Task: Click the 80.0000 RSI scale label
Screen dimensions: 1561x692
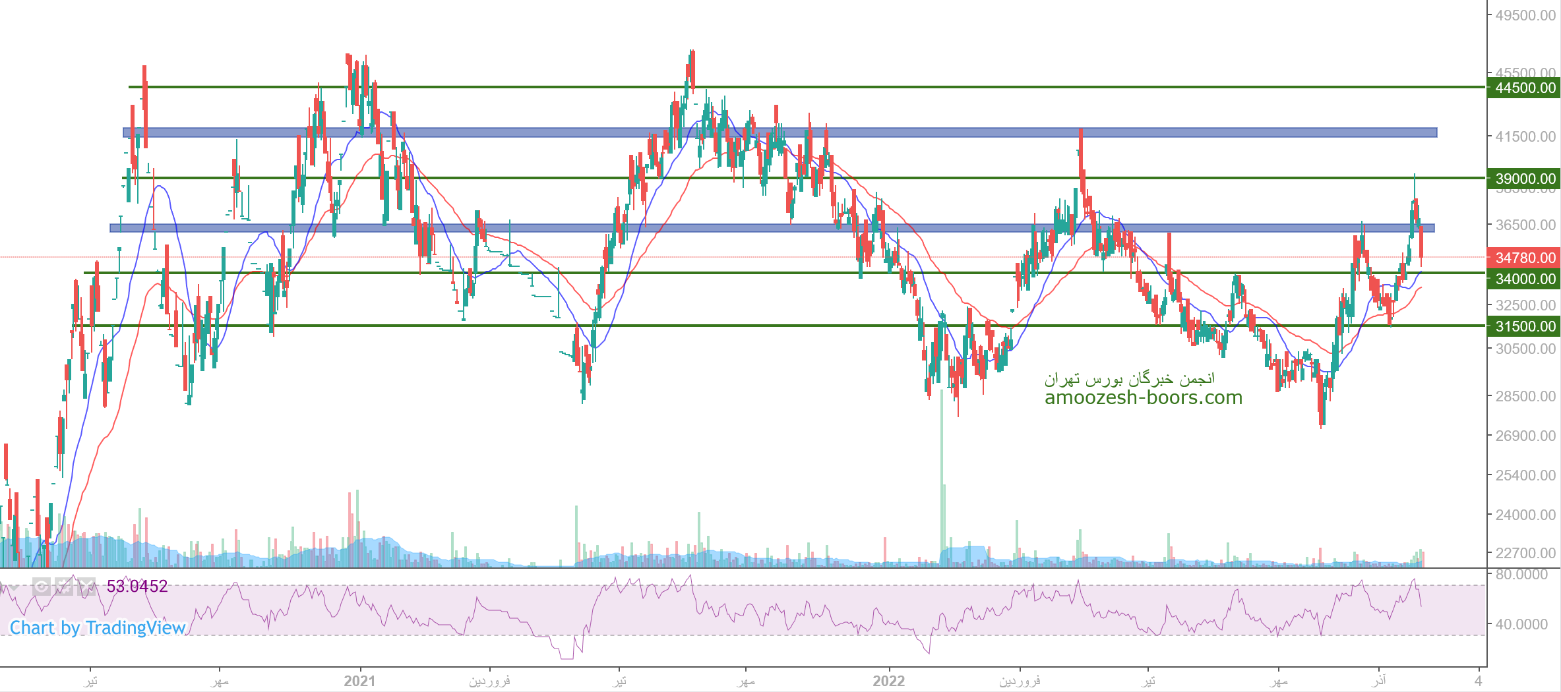Action: pos(1521,575)
